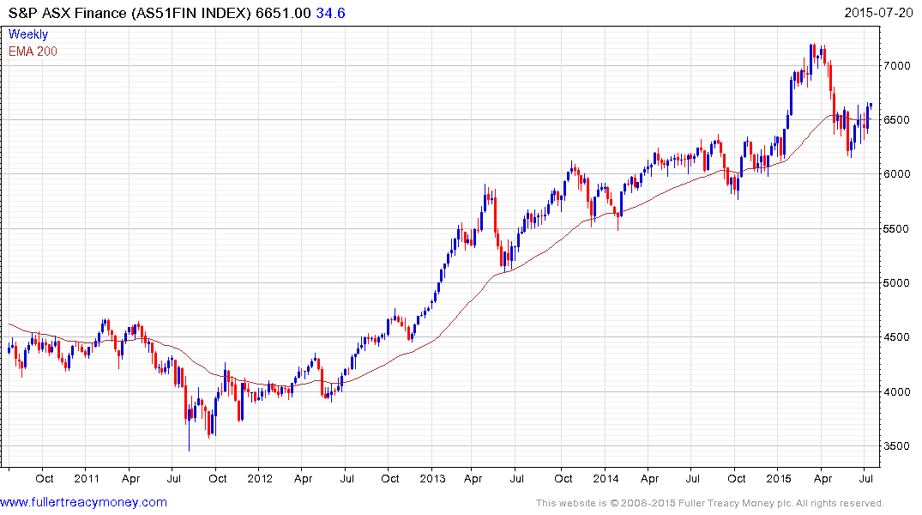Open the www.fullertreacymoney.com link

pos(83,502)
